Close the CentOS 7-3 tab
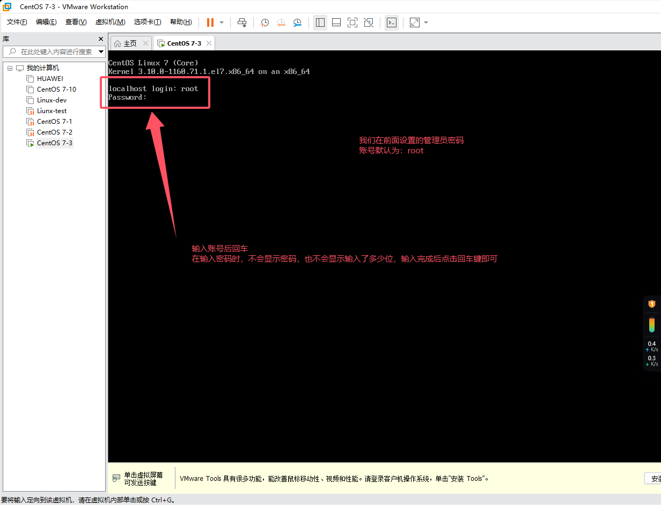This screenshot has width=661, height=505. point(209,43)
